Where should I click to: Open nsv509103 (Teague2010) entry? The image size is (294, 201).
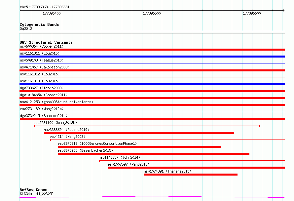click(42, 60)
